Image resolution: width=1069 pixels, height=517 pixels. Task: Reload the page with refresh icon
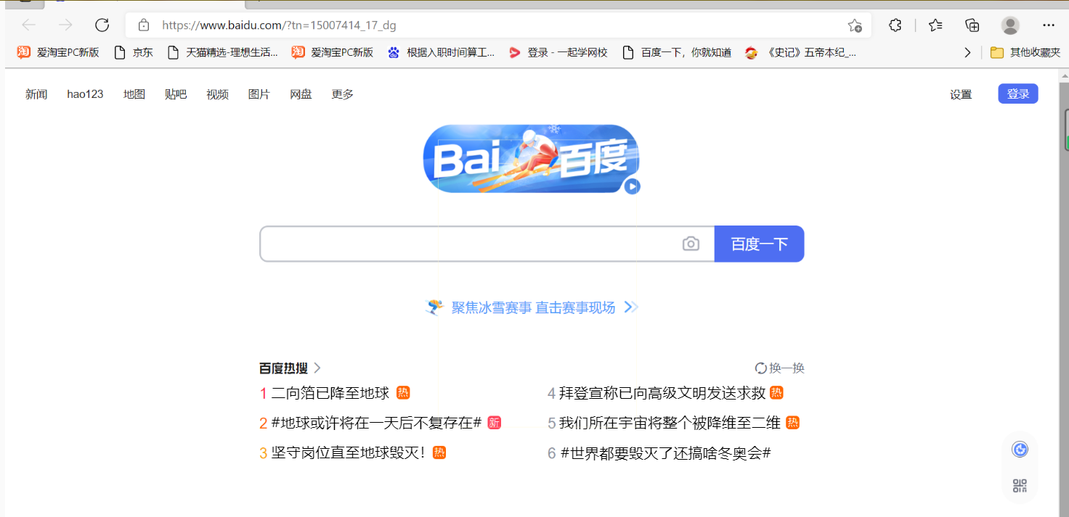pyautogui.click(x=102, y=25)
